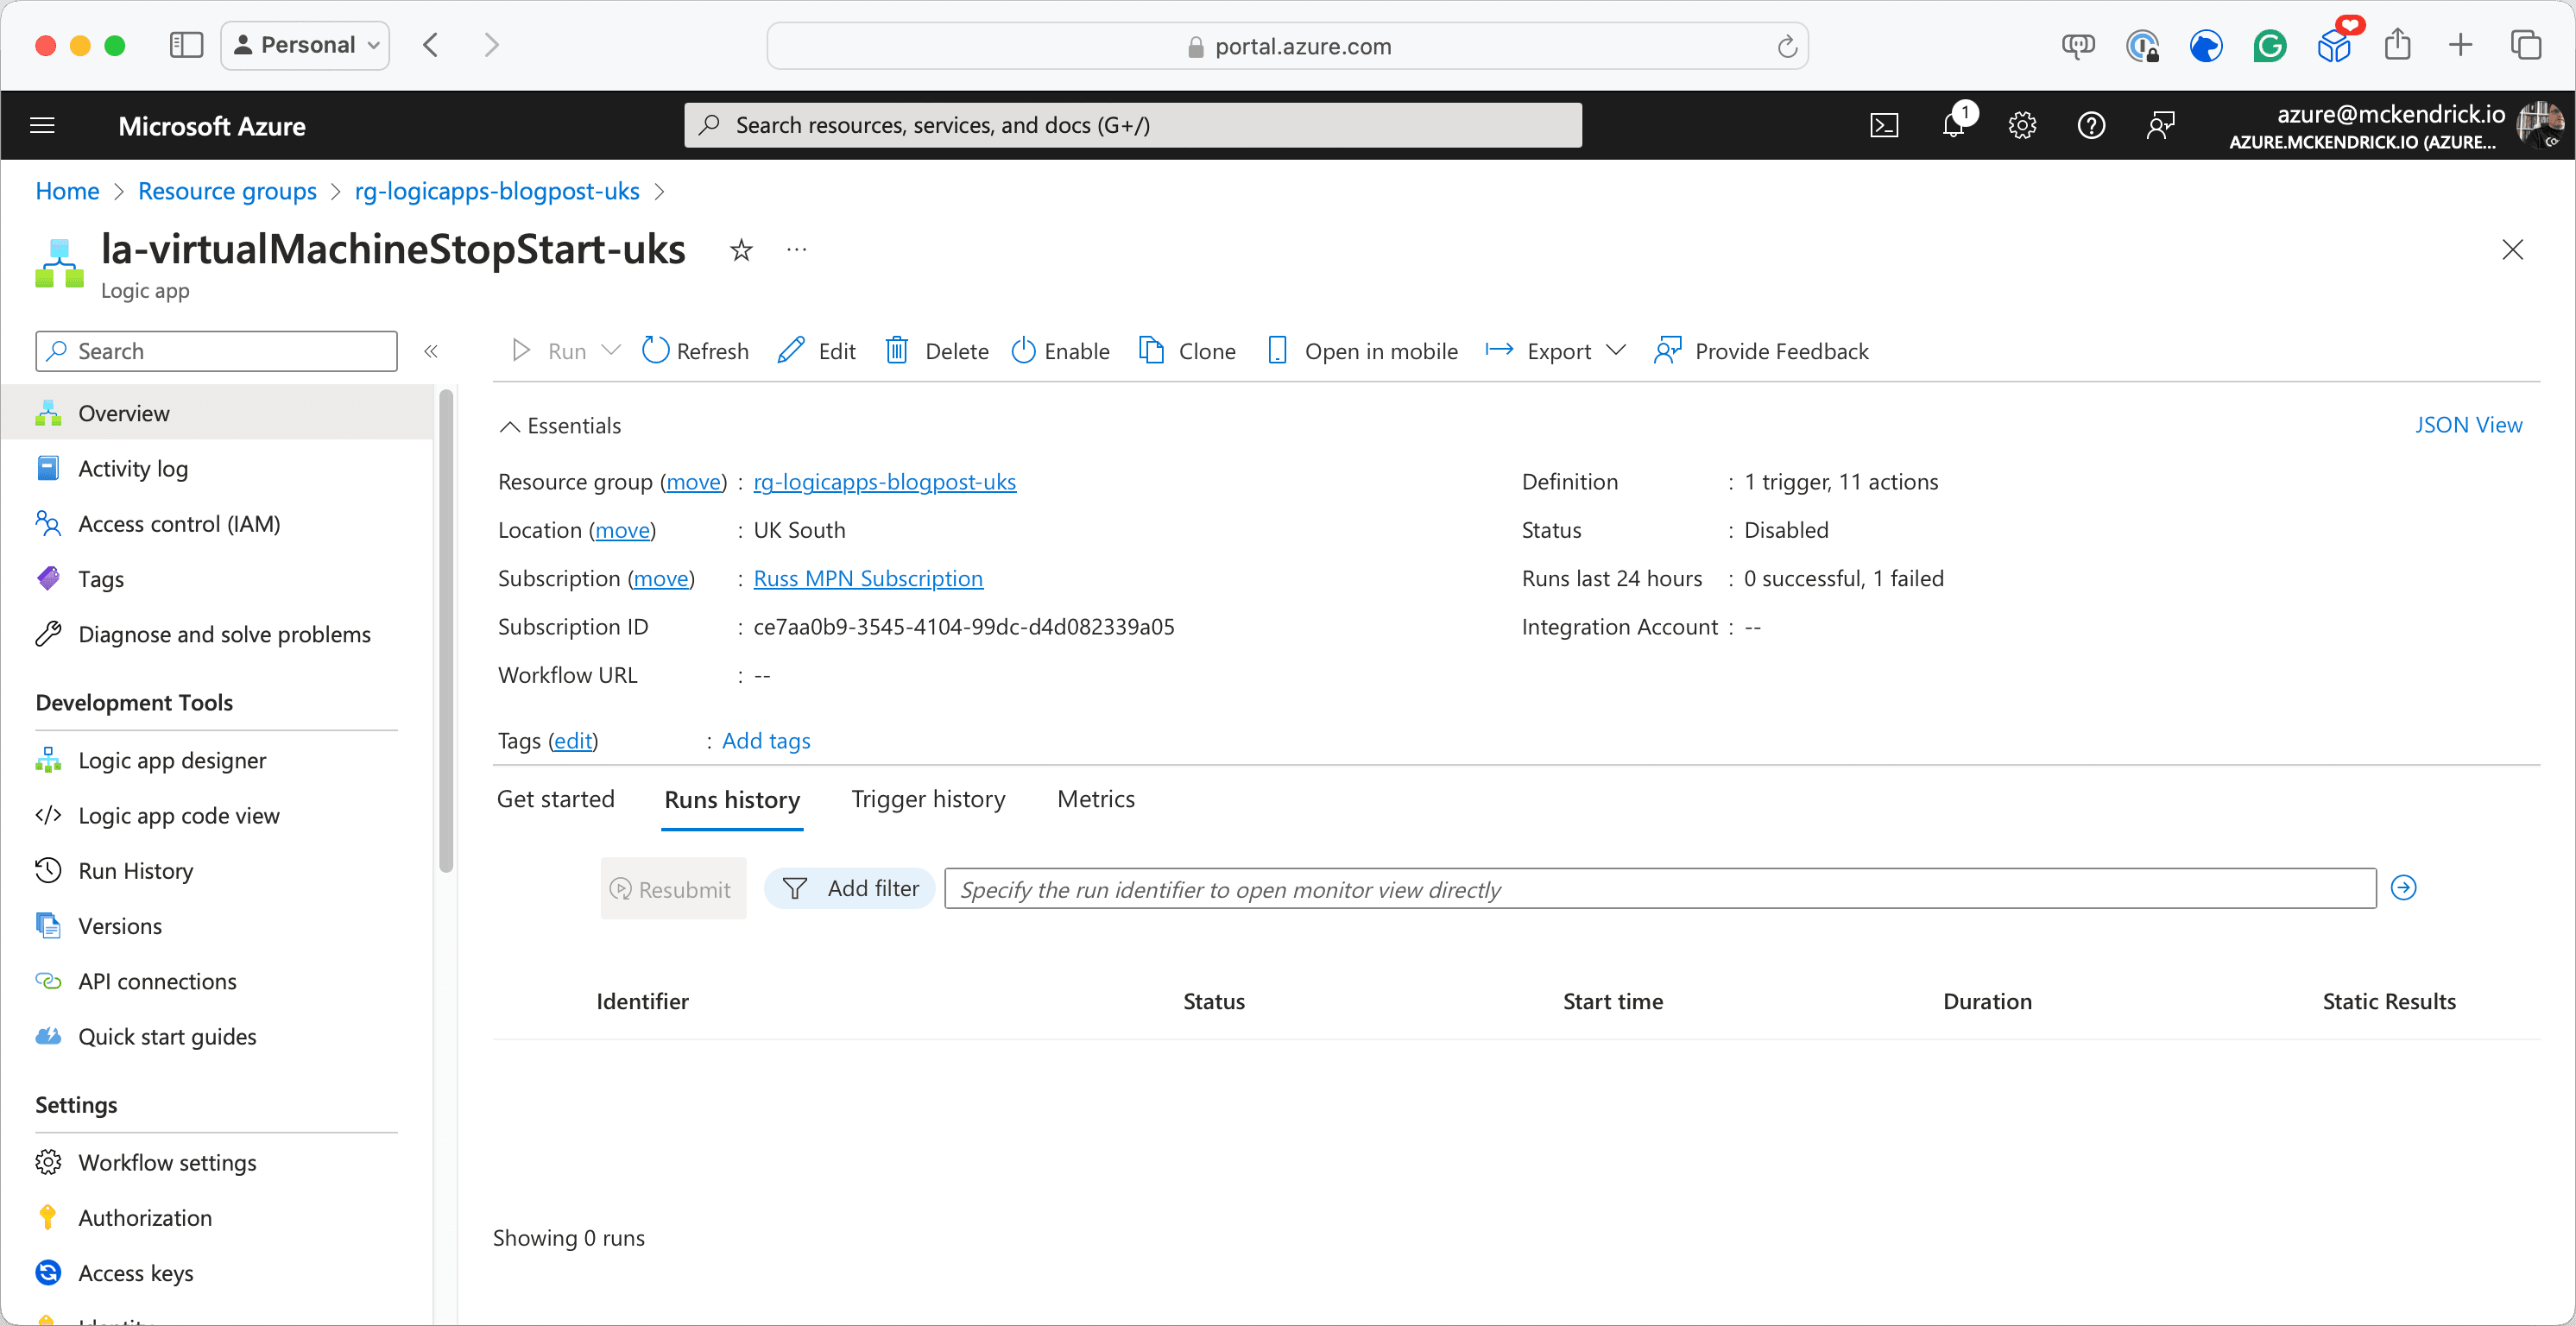
Task: Open Logic app designer in sidebar
Action: point(172,760)
